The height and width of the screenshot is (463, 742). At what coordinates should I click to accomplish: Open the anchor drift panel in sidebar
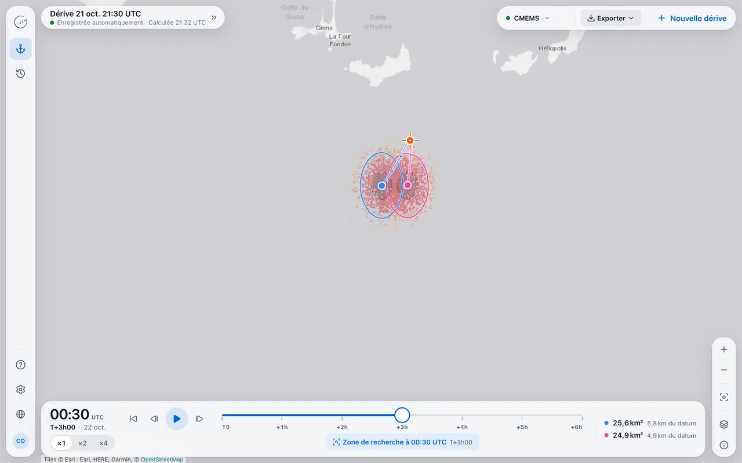[21, 49]
